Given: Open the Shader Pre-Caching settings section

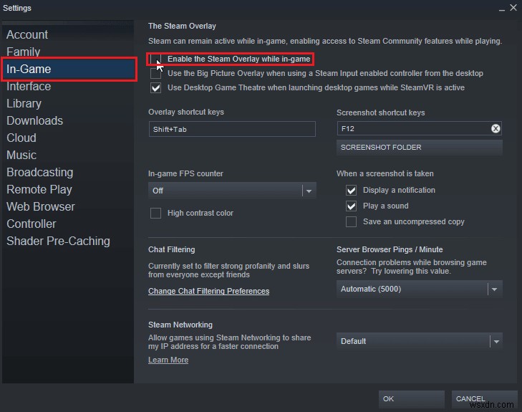Looking at the screenshot, I should (58, 241).
